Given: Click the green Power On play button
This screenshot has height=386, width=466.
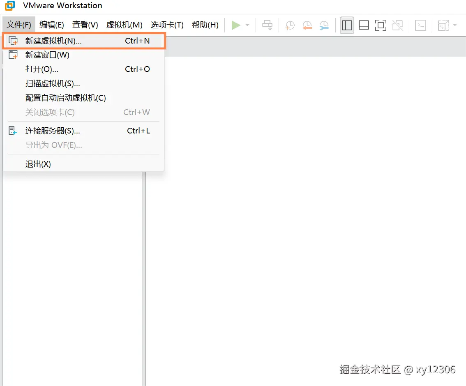Looking at the screenshot, I should [236, 25].
